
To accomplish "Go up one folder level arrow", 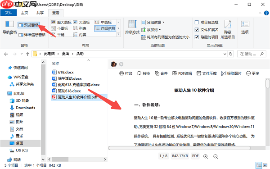I will tap(27, 54).
